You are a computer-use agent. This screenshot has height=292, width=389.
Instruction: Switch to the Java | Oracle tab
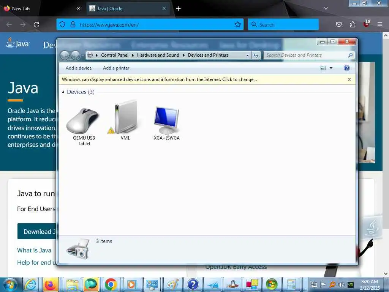click(x=128, y=8)
